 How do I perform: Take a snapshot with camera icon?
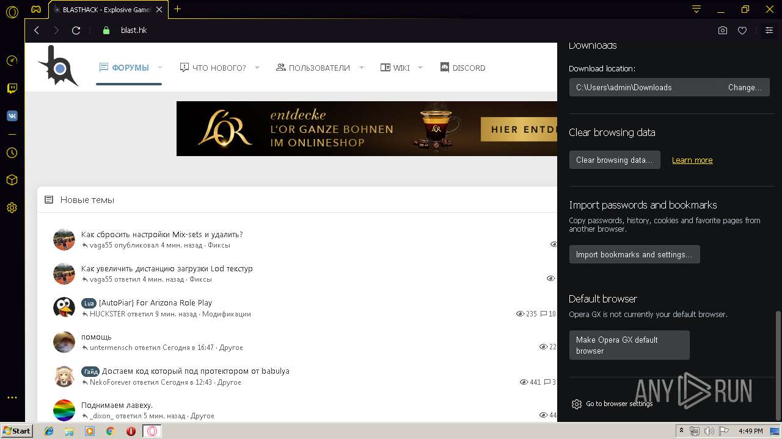coord(723,30)
